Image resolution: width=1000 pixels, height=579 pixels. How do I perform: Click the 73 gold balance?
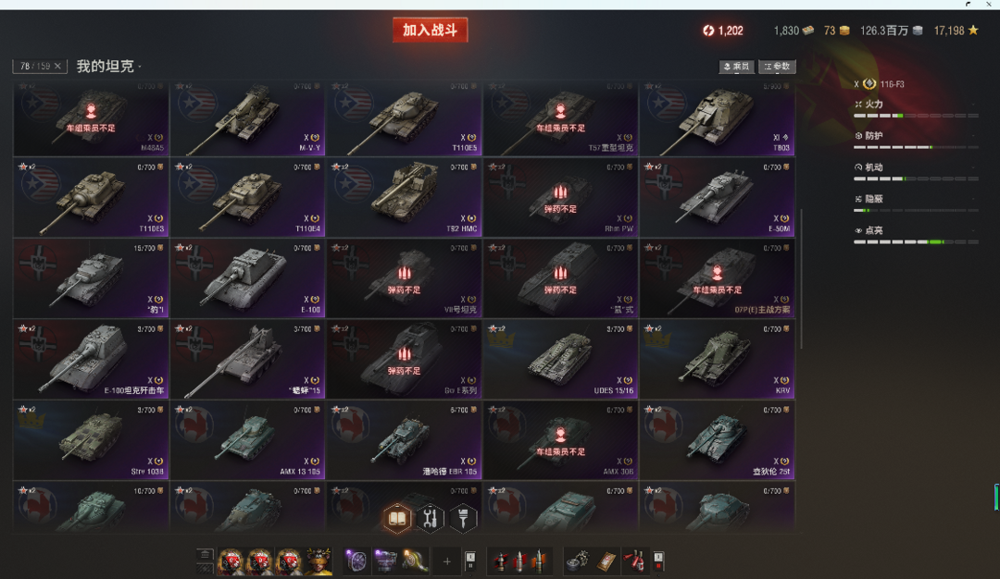click(x=836, y=31)
